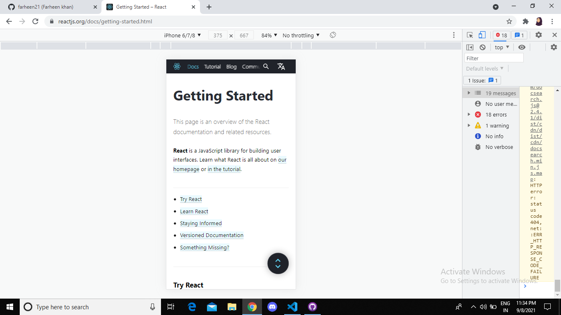Click the 1 Issue button
Image resolution: width=561 pixels, height=315 pixels.
(483, 80)
